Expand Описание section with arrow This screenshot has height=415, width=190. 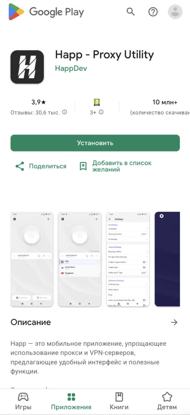[x=174, y=322]
